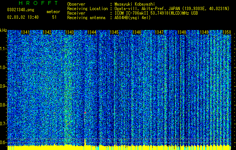Click the 1349 time marker
Viewport: 236px width, 150px height.
204,32
